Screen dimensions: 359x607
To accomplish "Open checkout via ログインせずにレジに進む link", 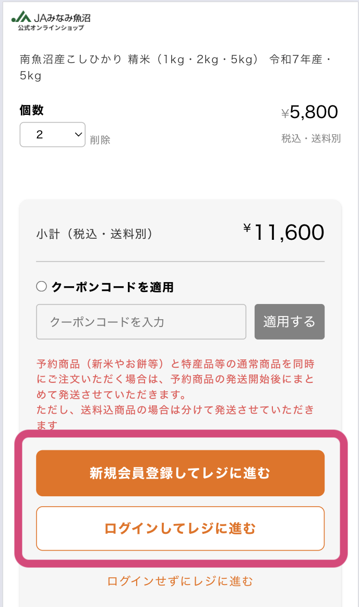I will tap(179, 580).
